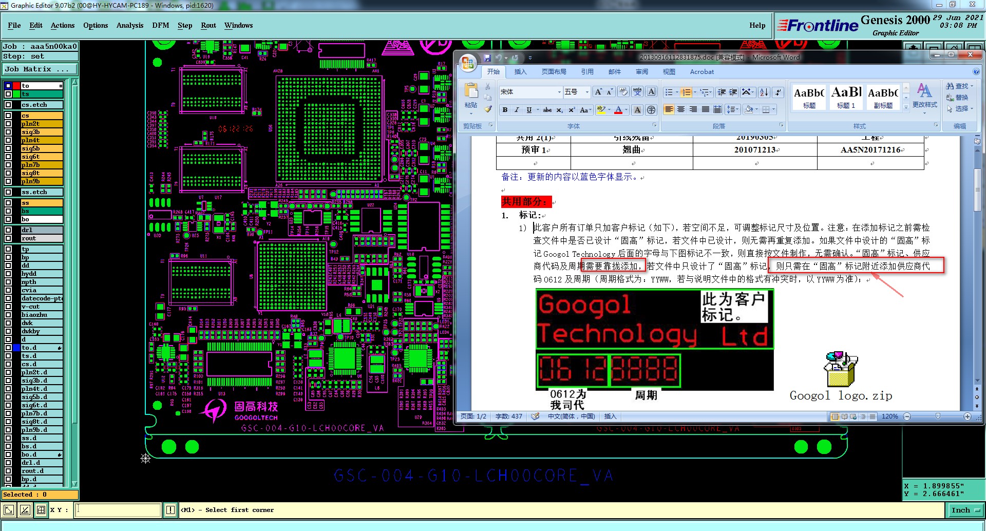The width and height of the screenshot is (986, 531).
Task: Expand the underline style dropdown arrow
Action: 538,110
